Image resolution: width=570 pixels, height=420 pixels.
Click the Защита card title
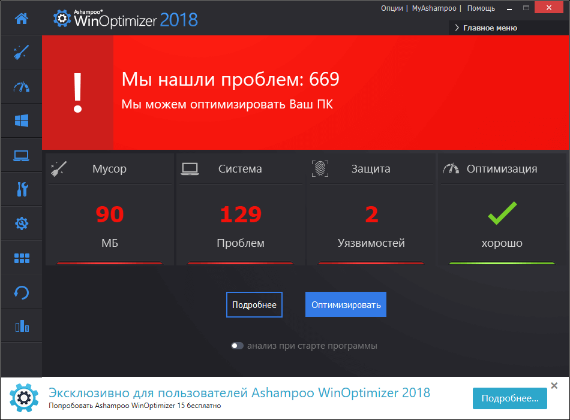[371, 169]
